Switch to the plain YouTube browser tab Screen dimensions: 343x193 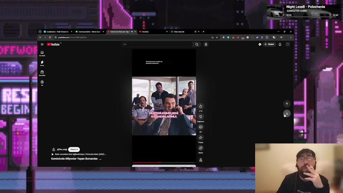tap(153, 32)
